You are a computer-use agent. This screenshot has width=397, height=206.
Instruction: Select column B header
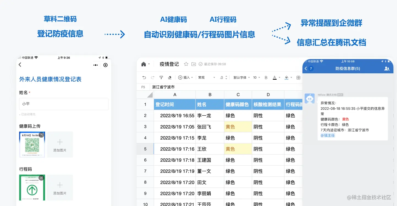tap(210, 95)
